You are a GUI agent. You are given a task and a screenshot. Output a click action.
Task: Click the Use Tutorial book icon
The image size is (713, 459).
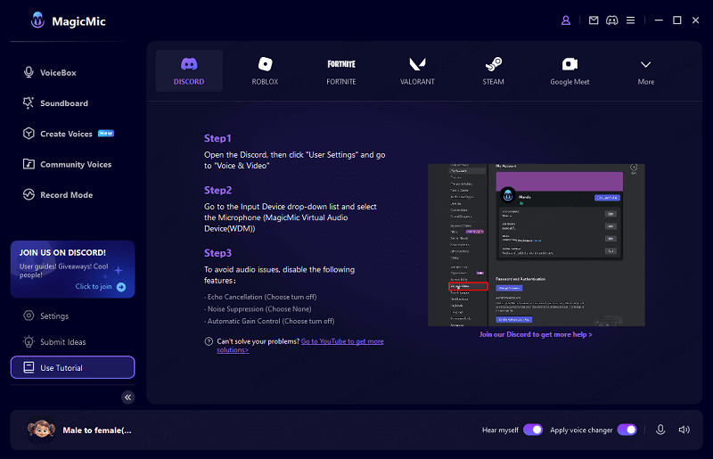[x=29, y=367]
